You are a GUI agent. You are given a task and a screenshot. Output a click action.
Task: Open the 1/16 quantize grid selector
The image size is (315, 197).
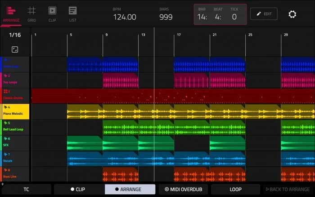click(x=15, y=35)
